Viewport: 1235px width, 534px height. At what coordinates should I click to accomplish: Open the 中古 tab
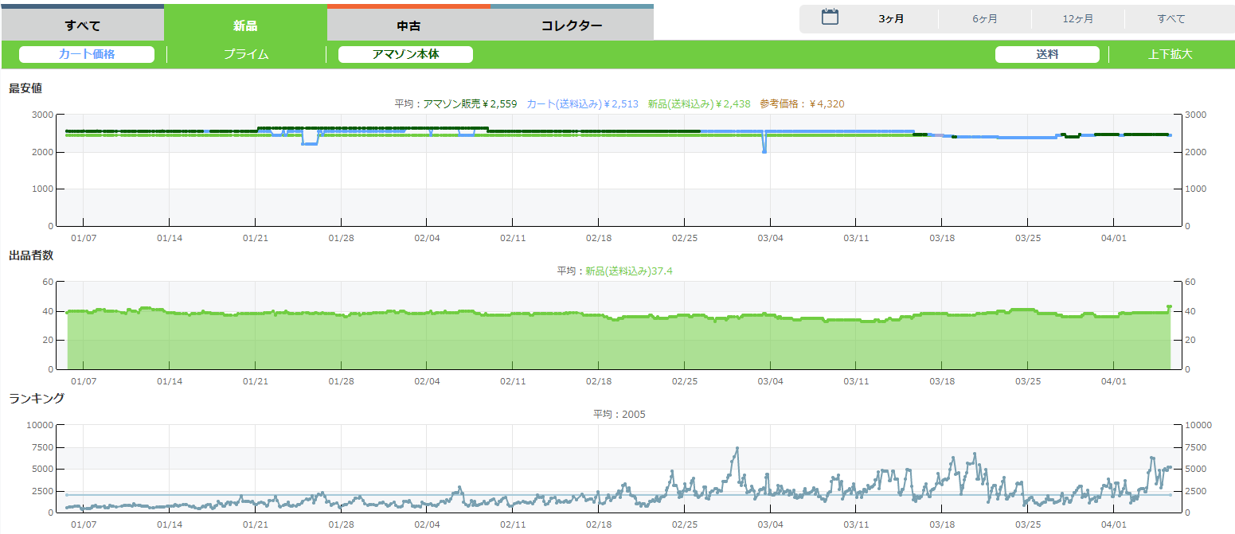coord(408,25)
